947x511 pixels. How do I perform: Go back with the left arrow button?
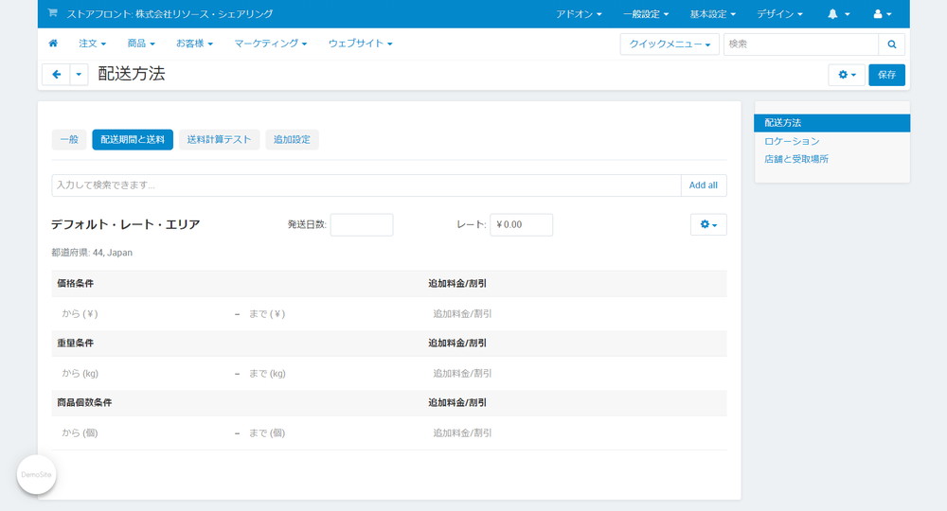coord(56,74)
